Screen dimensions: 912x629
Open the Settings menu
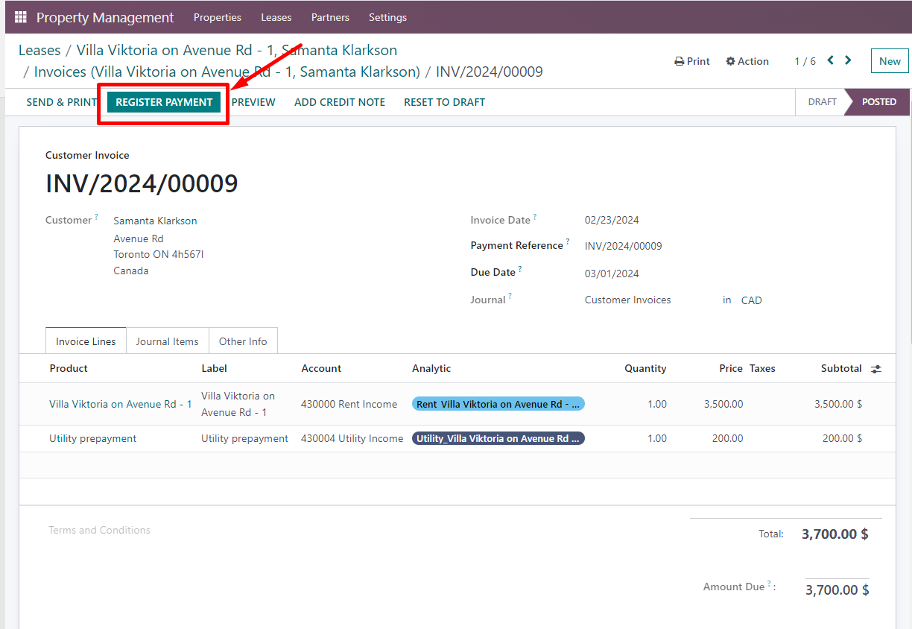[x=388, y=17]
